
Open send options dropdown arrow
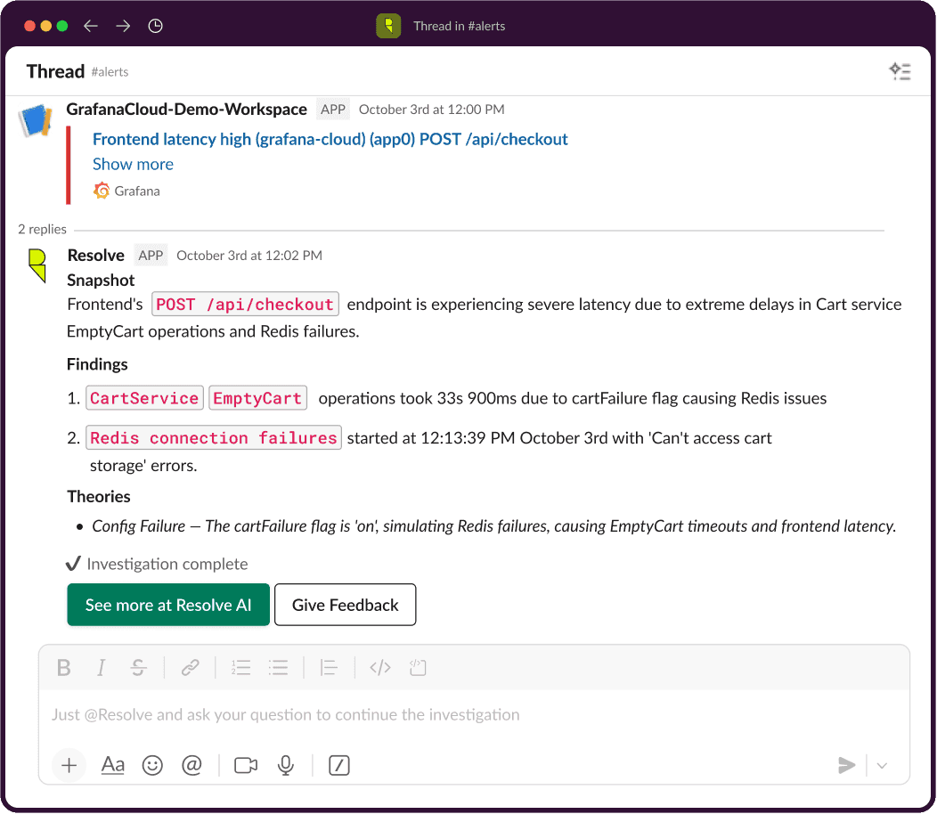pyautogui.click(x=882, y=765)
